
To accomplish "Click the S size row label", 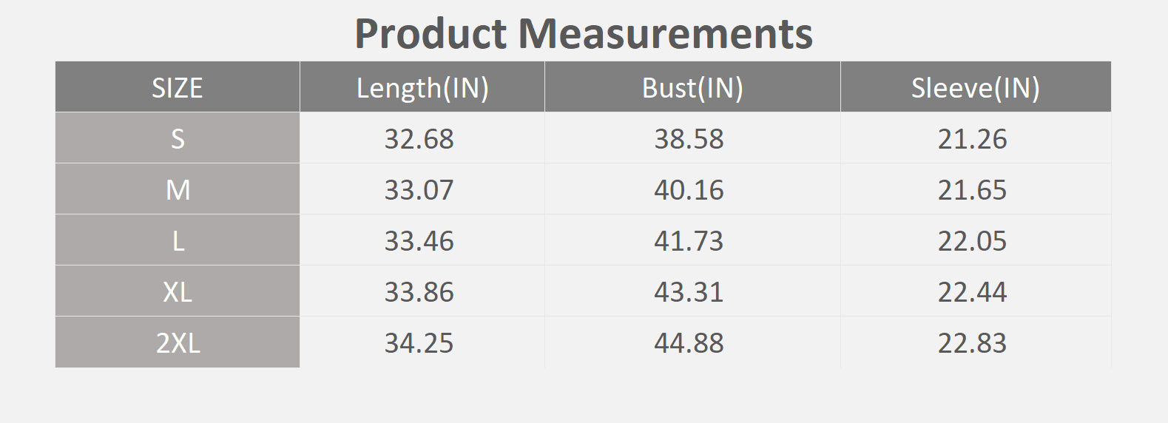I will pos(178,139).
